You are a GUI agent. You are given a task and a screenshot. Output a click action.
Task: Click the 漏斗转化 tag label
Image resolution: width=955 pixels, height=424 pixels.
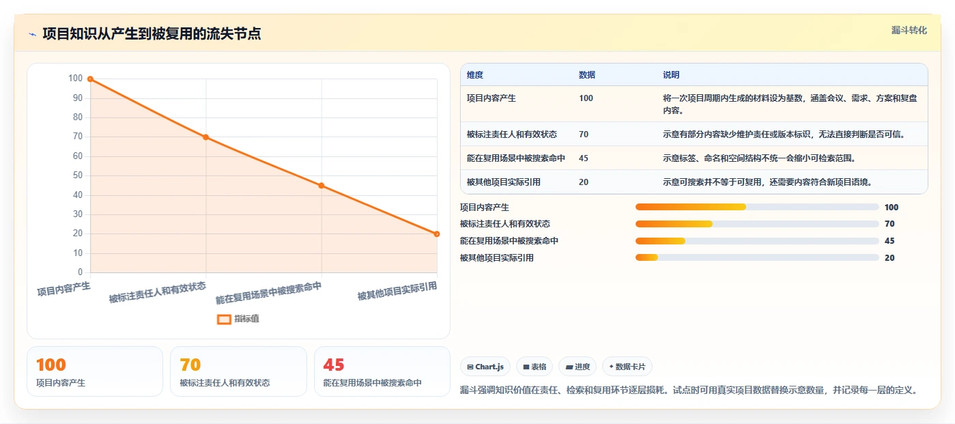(909, 30)
